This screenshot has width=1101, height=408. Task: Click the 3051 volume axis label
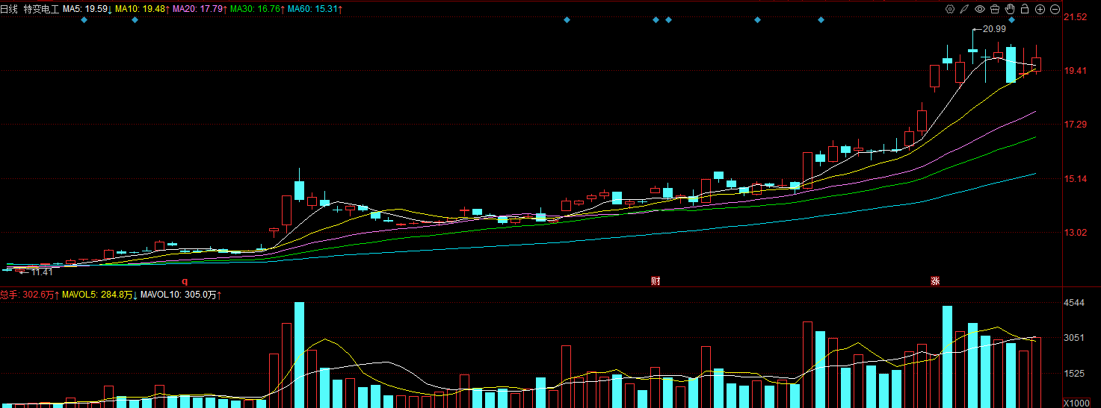[1074, 338]
